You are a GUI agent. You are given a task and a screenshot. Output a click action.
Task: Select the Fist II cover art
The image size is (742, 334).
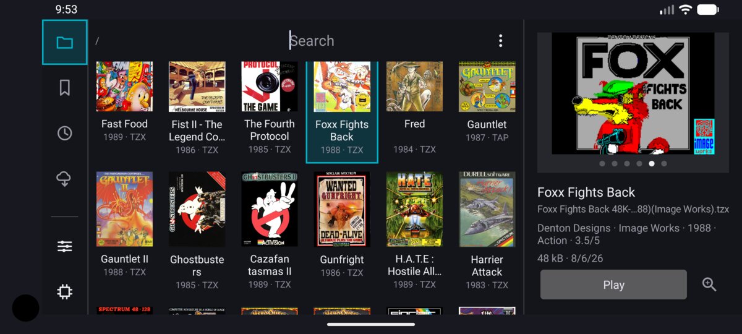tap(197, 86)
